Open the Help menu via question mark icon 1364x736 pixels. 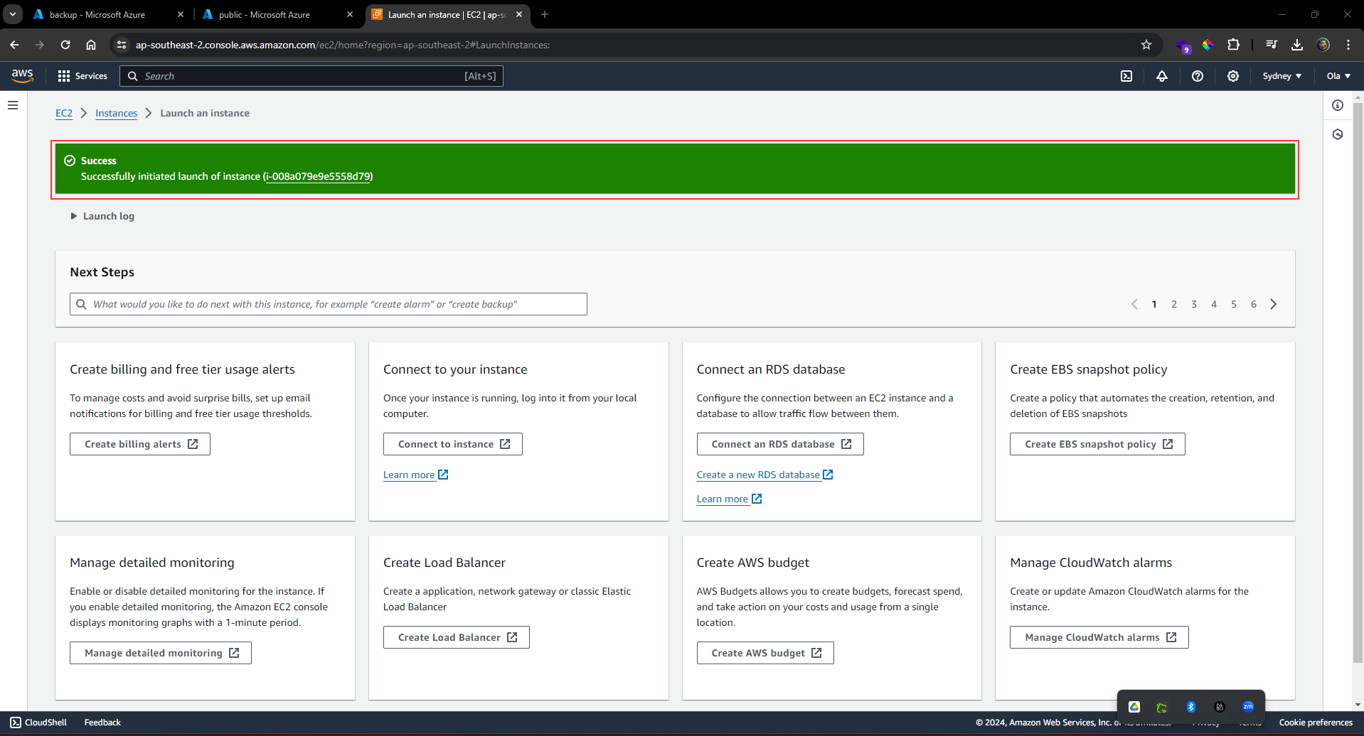[1198, 76]
